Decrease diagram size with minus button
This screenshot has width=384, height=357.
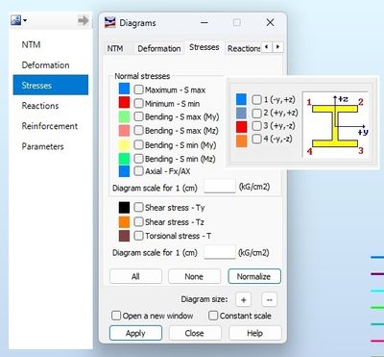pyautogui.click(x=269, y=300)
